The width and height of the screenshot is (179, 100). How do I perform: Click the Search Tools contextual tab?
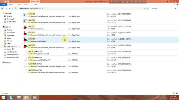point(35,1)
